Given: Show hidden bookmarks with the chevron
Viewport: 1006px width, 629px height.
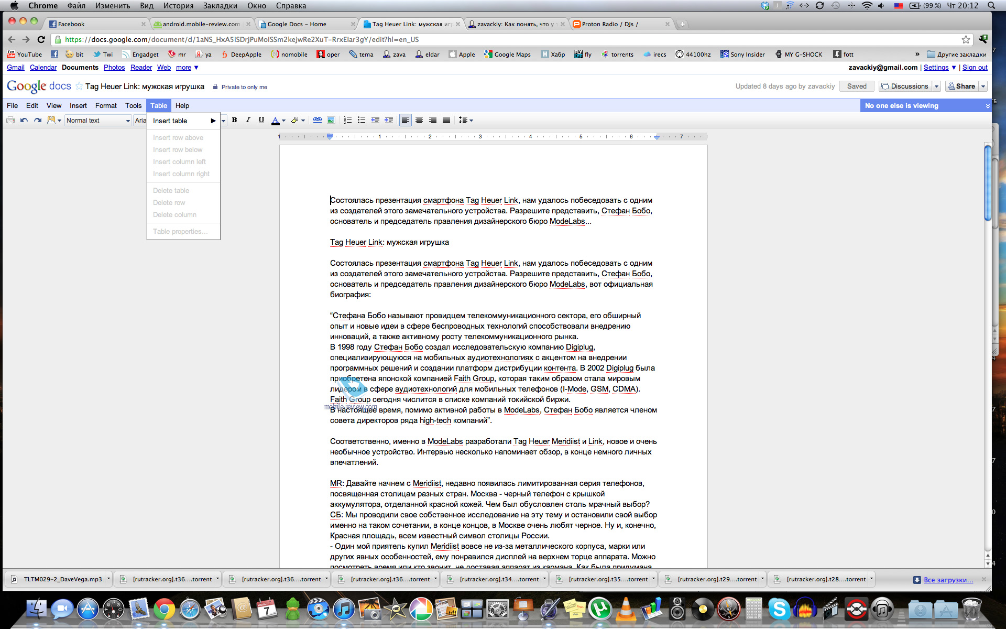Looking at the screenshot, I should tap(917, 55).
